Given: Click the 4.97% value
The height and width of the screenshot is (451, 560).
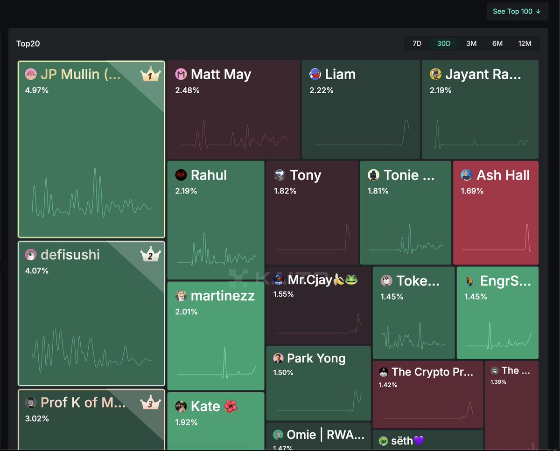Looking at the screenshot, I should click(37, 90).
